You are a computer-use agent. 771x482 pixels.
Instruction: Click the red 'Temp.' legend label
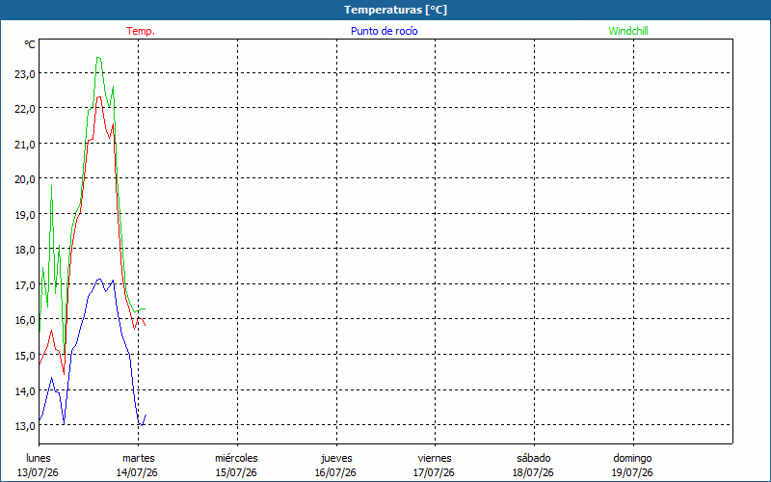[x=141, y=31]
